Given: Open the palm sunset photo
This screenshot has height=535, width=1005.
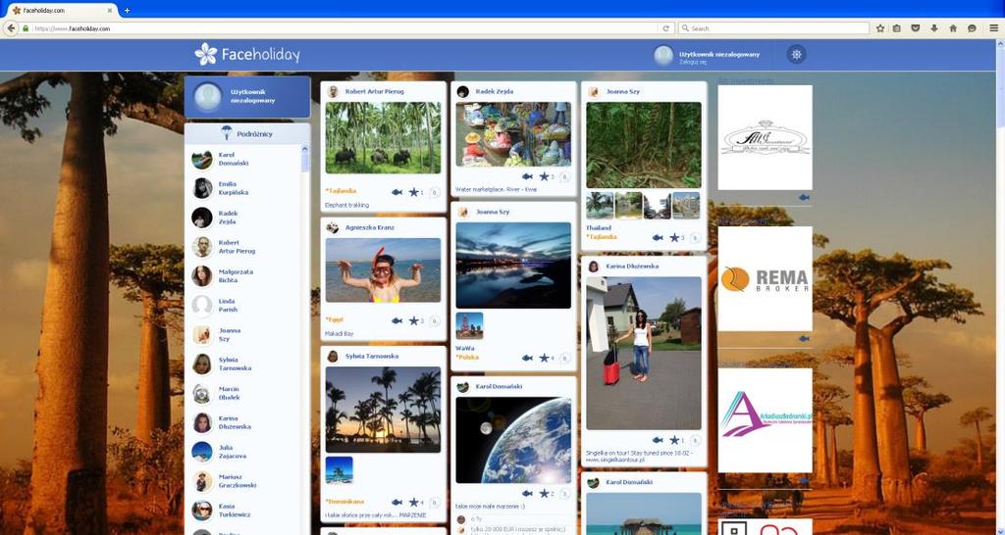Looking at the screenshot, I should tap(383, 410).
